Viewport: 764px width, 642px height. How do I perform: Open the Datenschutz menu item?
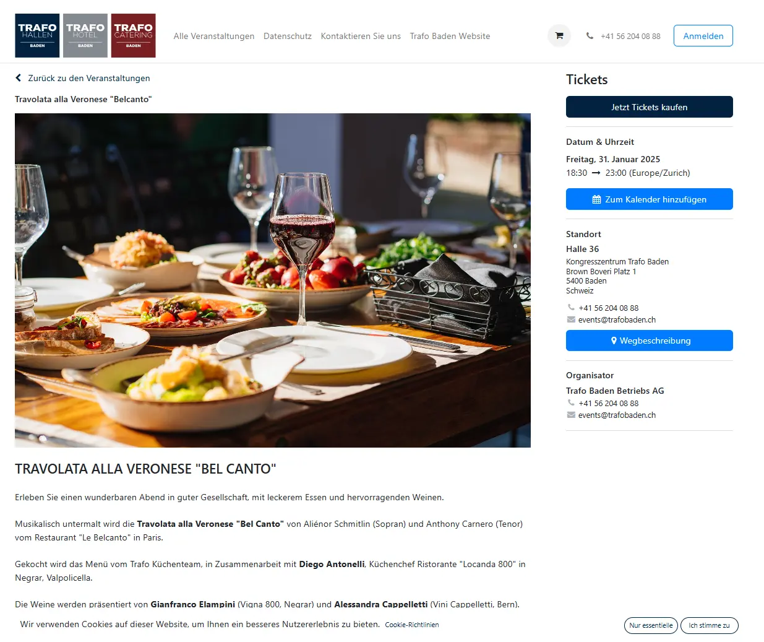(288, 36)
